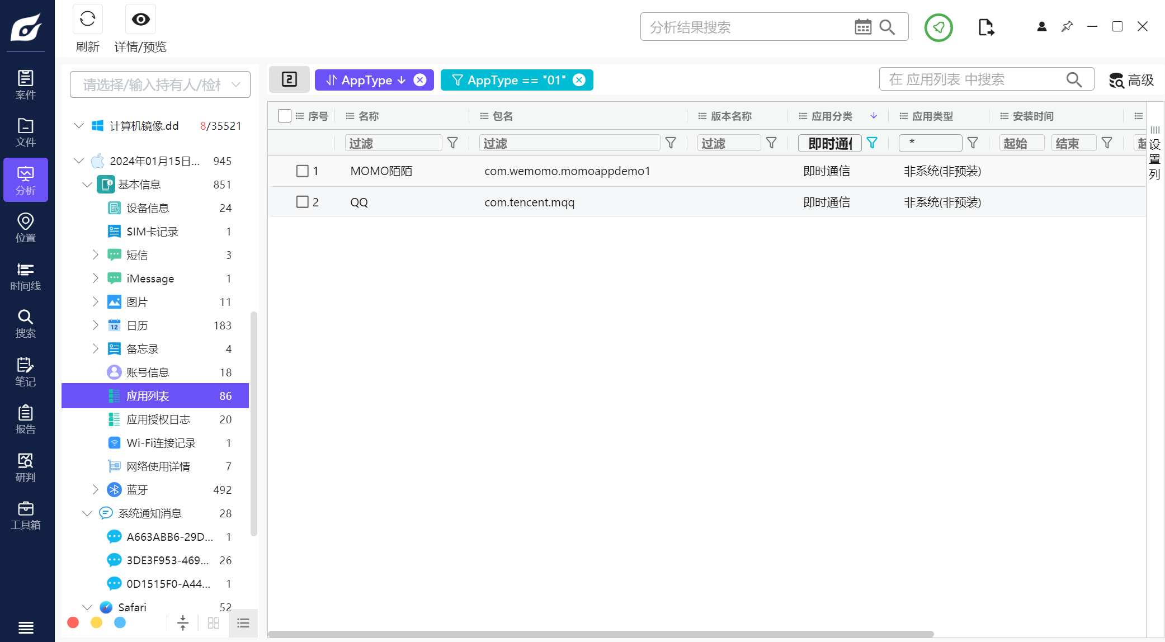1165x642 pixels.
Task: Remove the AppType == "01" filter chip
Action: point(579,80)
